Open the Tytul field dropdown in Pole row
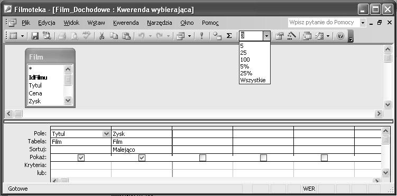 click(106, 134)
